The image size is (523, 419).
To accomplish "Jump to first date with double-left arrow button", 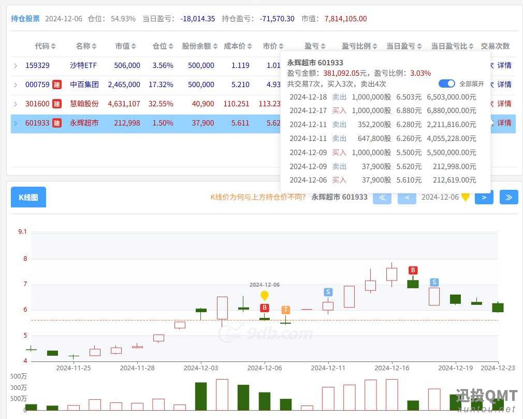I will (382, 197).
